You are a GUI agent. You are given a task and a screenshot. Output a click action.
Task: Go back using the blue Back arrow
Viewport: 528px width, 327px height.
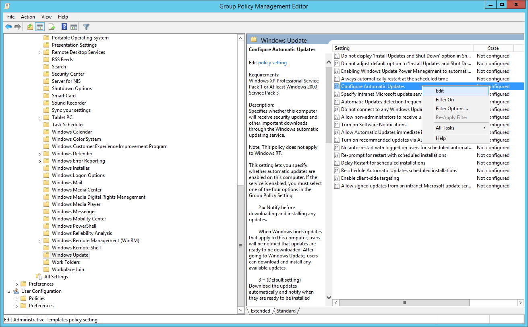[x=8, y=27]
